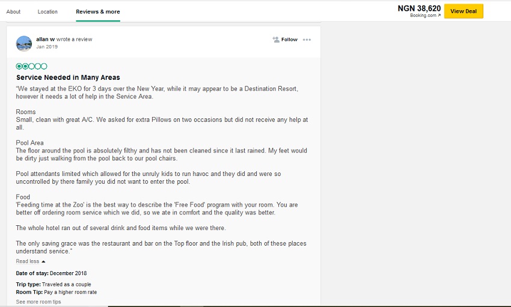Open the allan w username link
Viewport: 511px width, 307px height.
[x=45, y=39]
